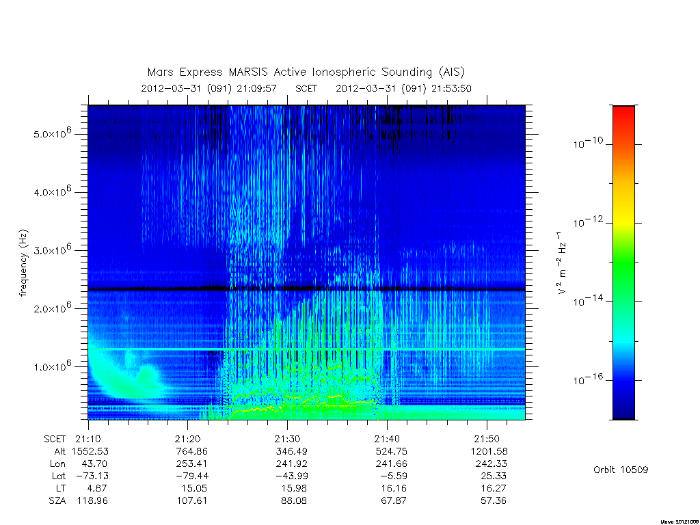Click the 3.0×10⁶ frequency tick label
The width and height of the screenshot is (700, 525).
click(52, 249)
